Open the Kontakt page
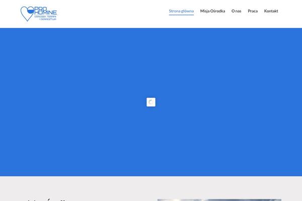302x201 pixels. tap(271, 11)
